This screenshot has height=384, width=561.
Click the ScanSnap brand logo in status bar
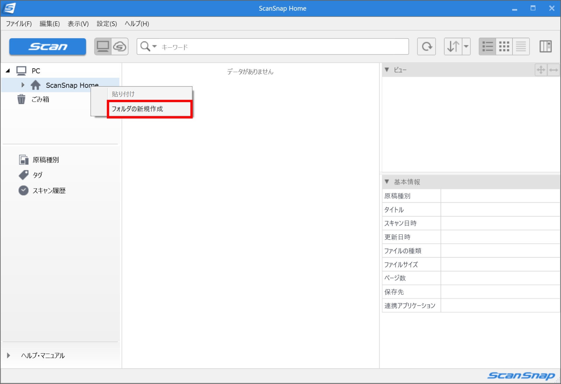[521, 376]
